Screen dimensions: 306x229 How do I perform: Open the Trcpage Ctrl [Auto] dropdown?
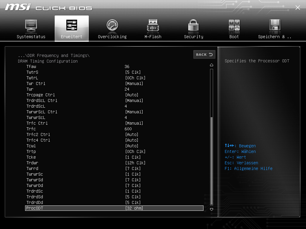coord(132,95)
